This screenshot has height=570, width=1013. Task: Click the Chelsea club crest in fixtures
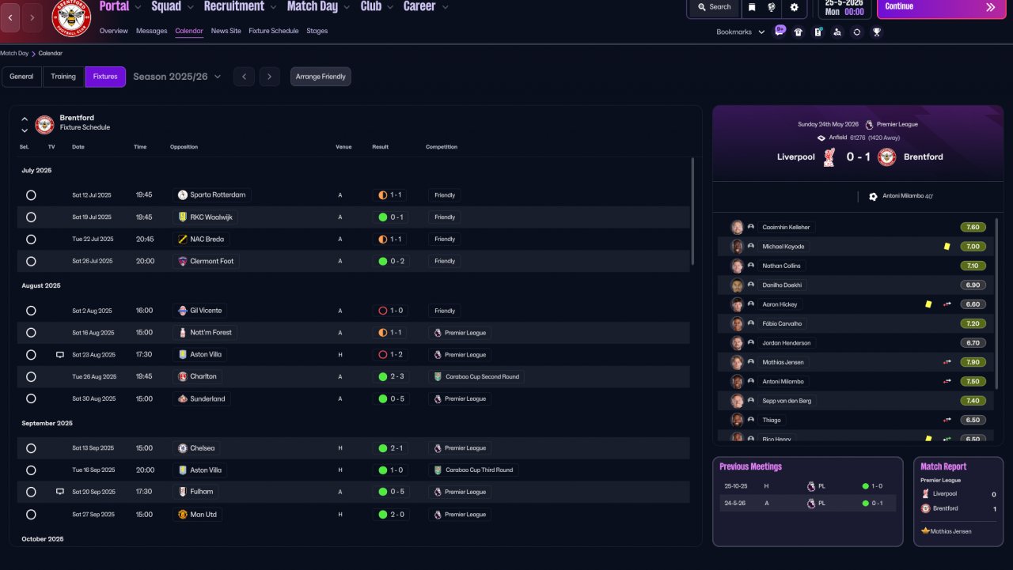[x=183, y=448]
